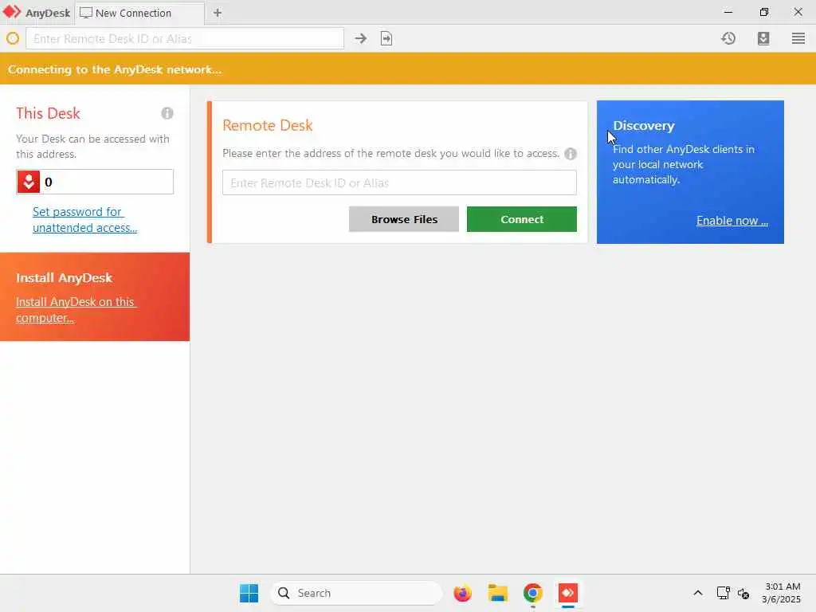The image size is (816, 612).
Task: Click the red AnyDesk icon beside ID 0
Action: pyautogui.click(x=29, y=182)
